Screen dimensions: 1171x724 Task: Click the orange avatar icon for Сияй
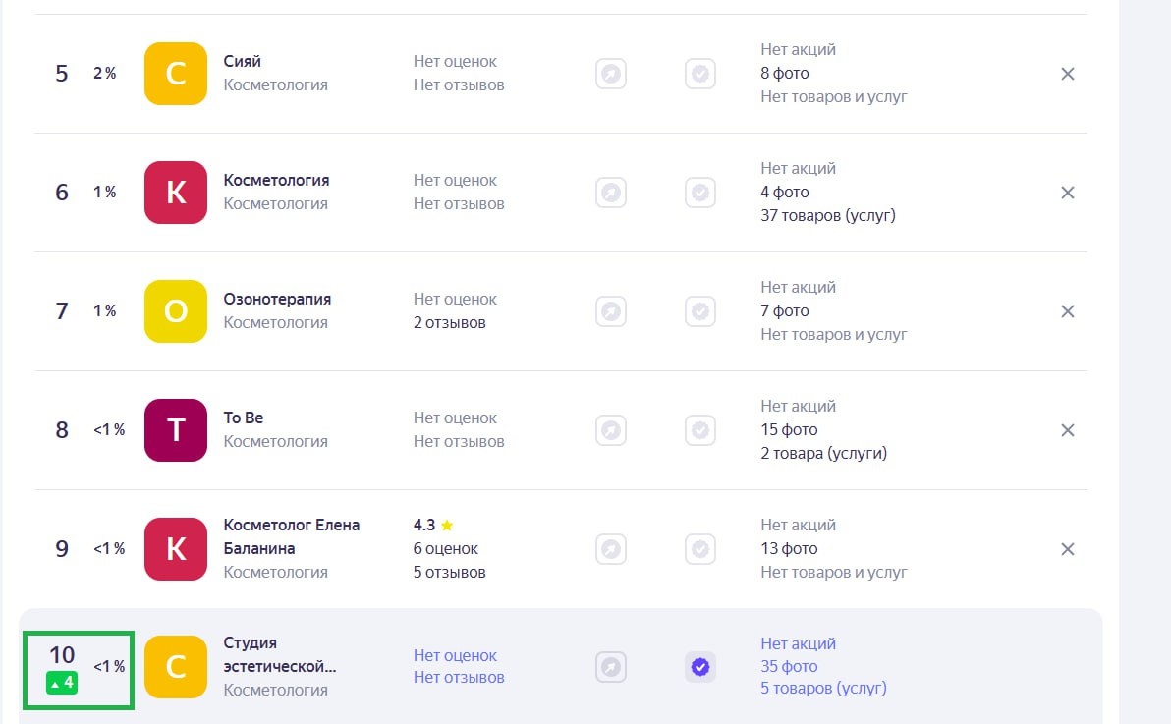point(176,74)
